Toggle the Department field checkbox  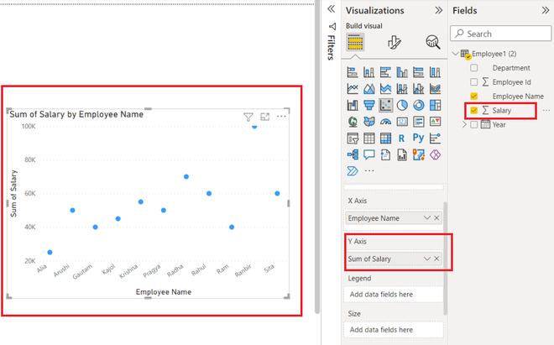474,67
